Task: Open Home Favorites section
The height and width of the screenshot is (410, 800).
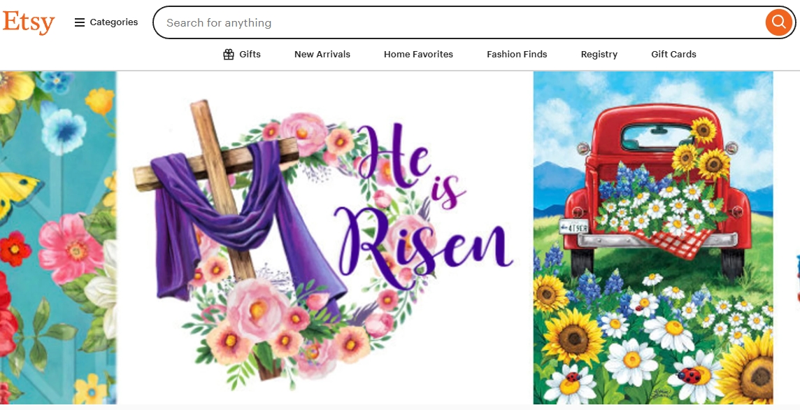Action: click(x=418, y=54)
